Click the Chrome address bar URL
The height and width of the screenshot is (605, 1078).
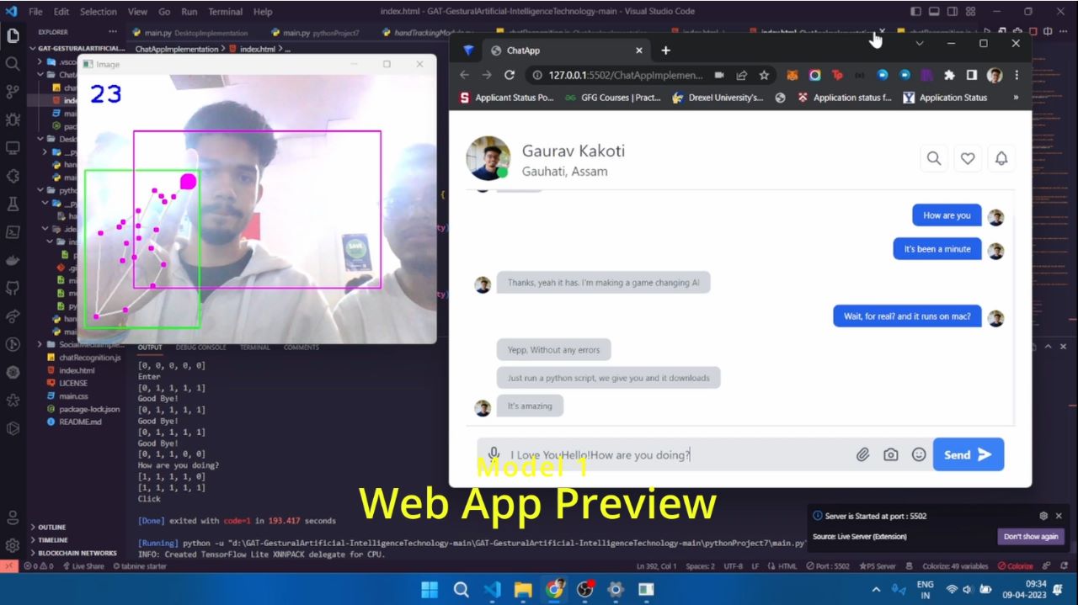(625, 75)
